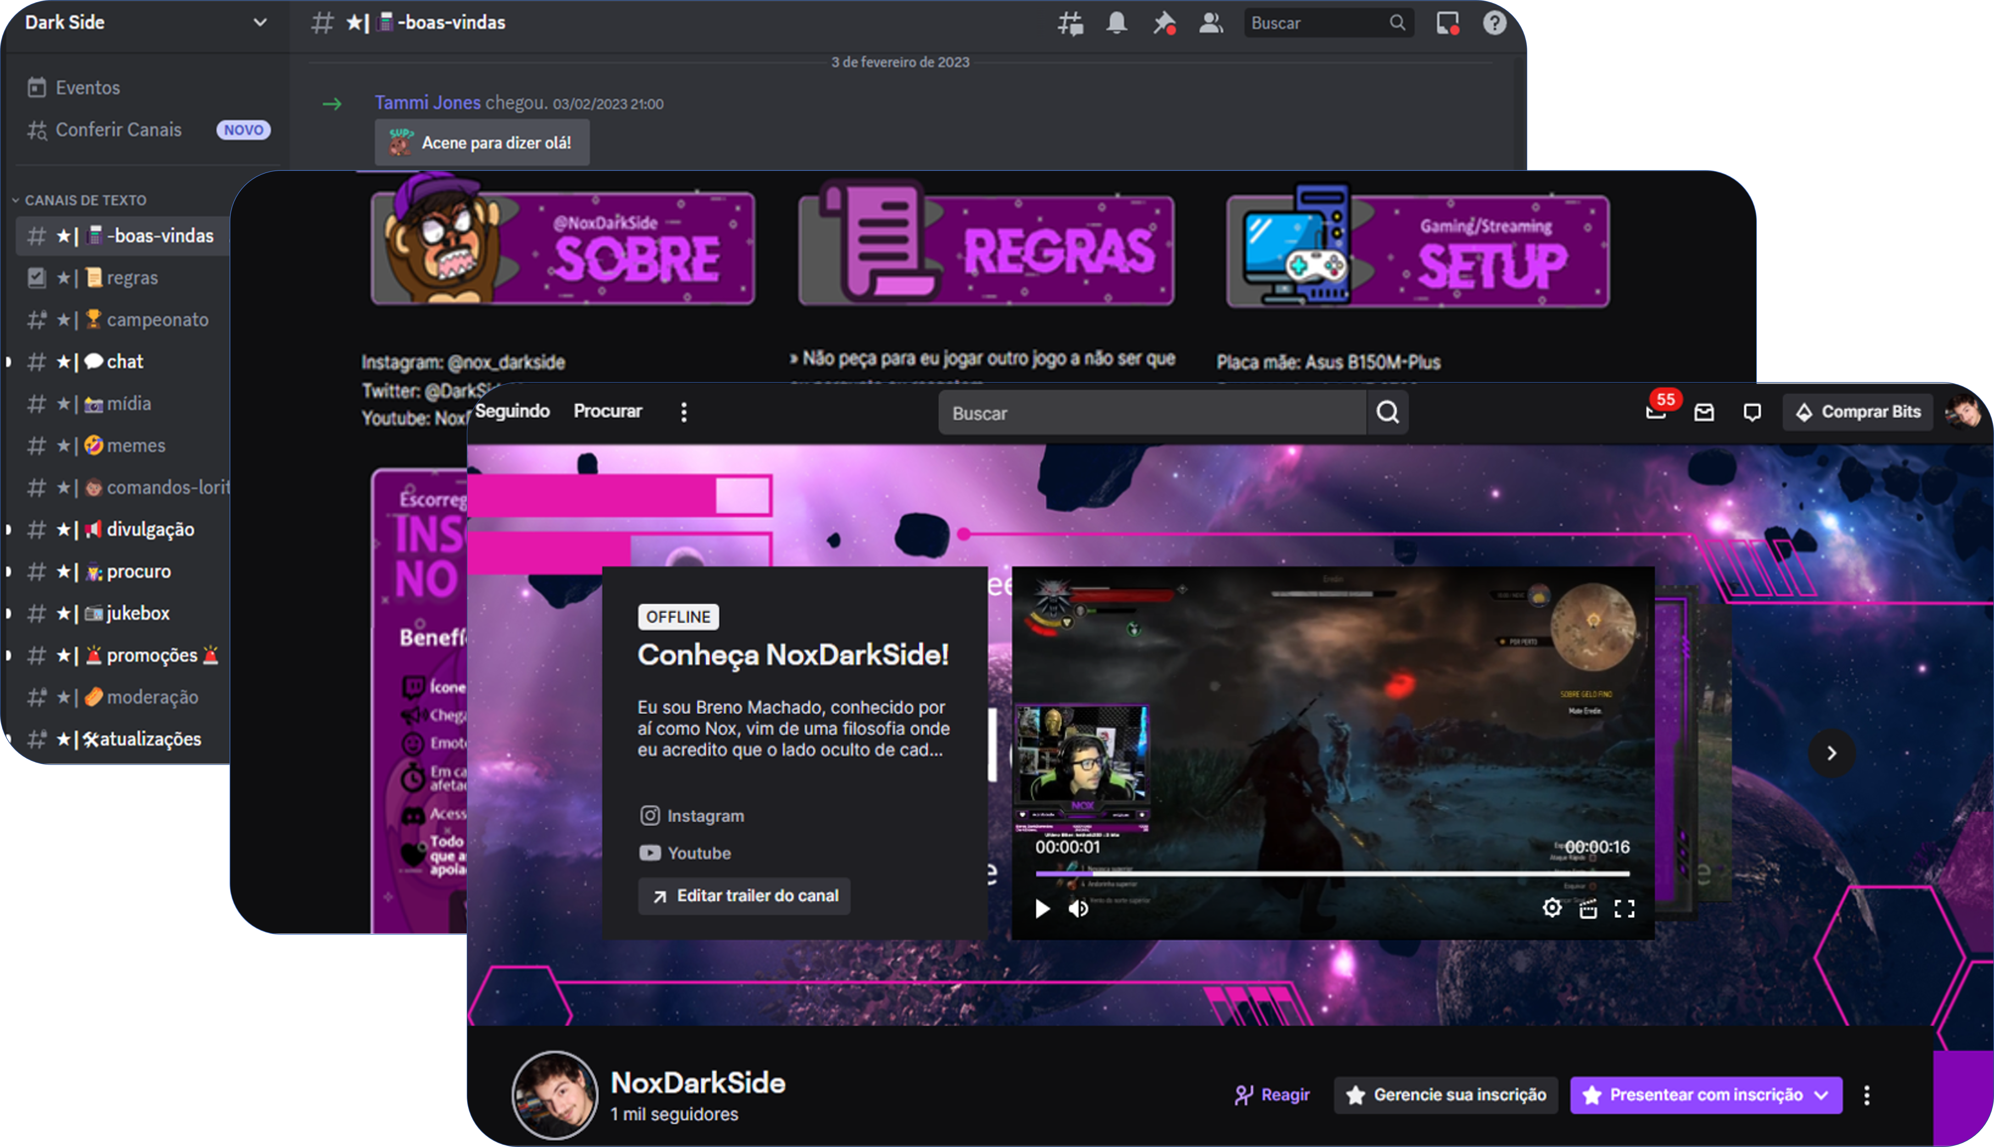Click OFFLINE status badge

678,617
